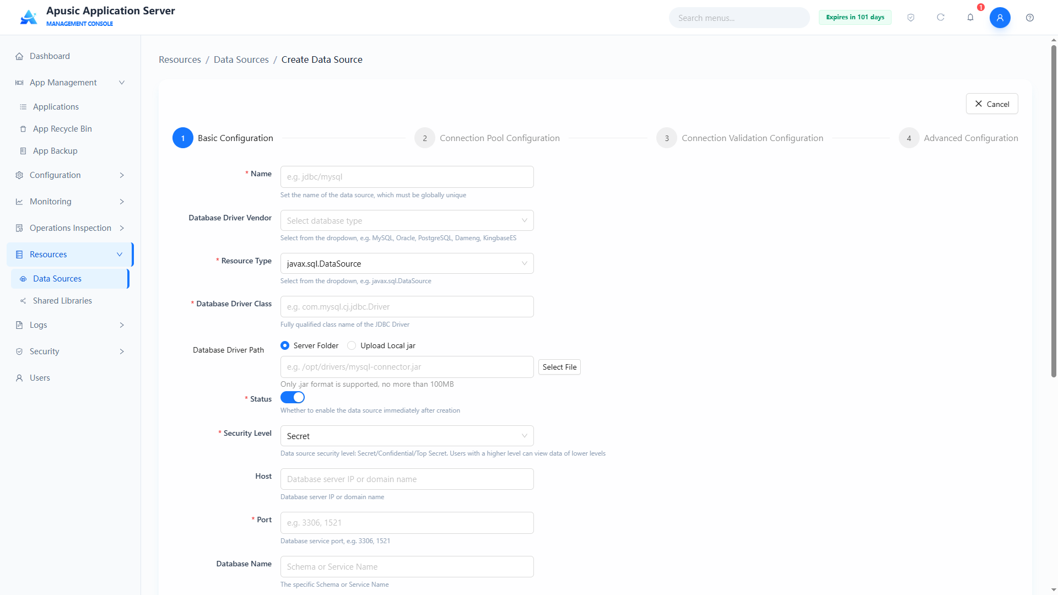This screenshot has height=595, width=1058.
Task: Focus the Name input field
Action: 407,177
